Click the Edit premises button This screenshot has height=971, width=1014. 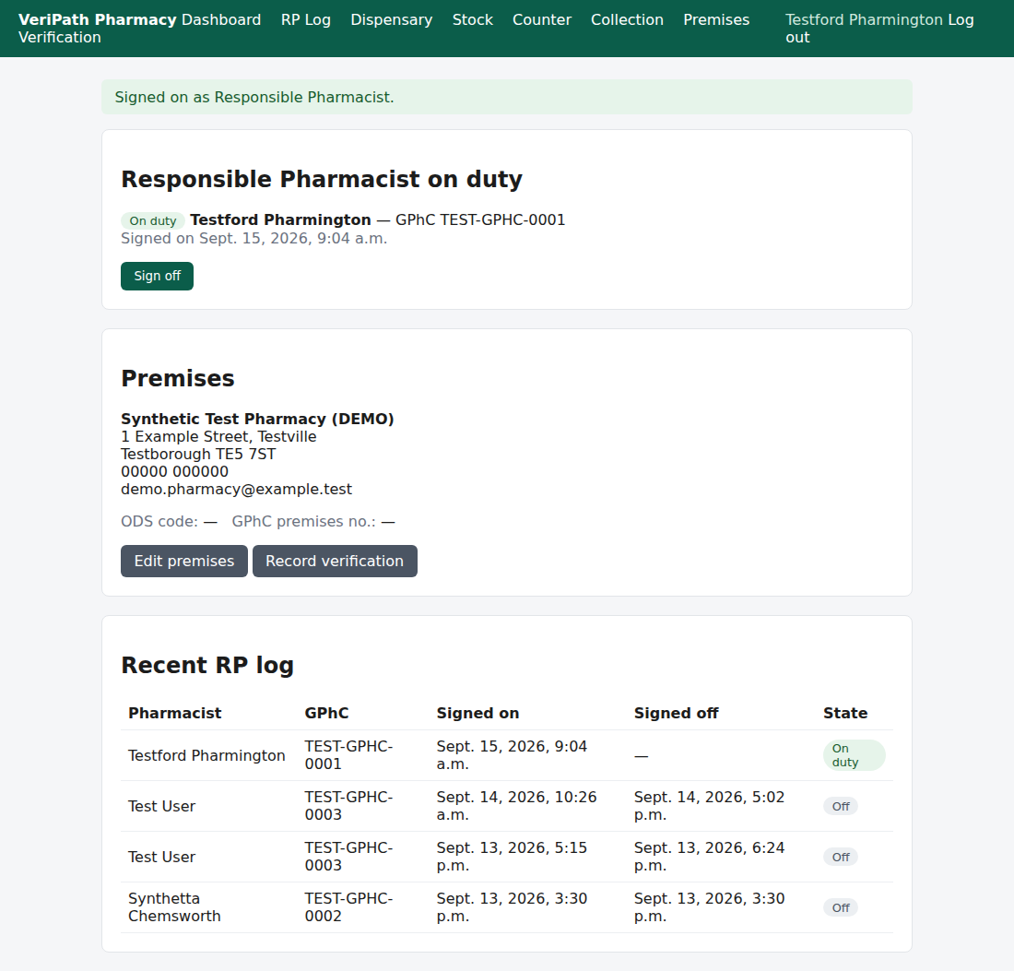click(x=184, y=561)
